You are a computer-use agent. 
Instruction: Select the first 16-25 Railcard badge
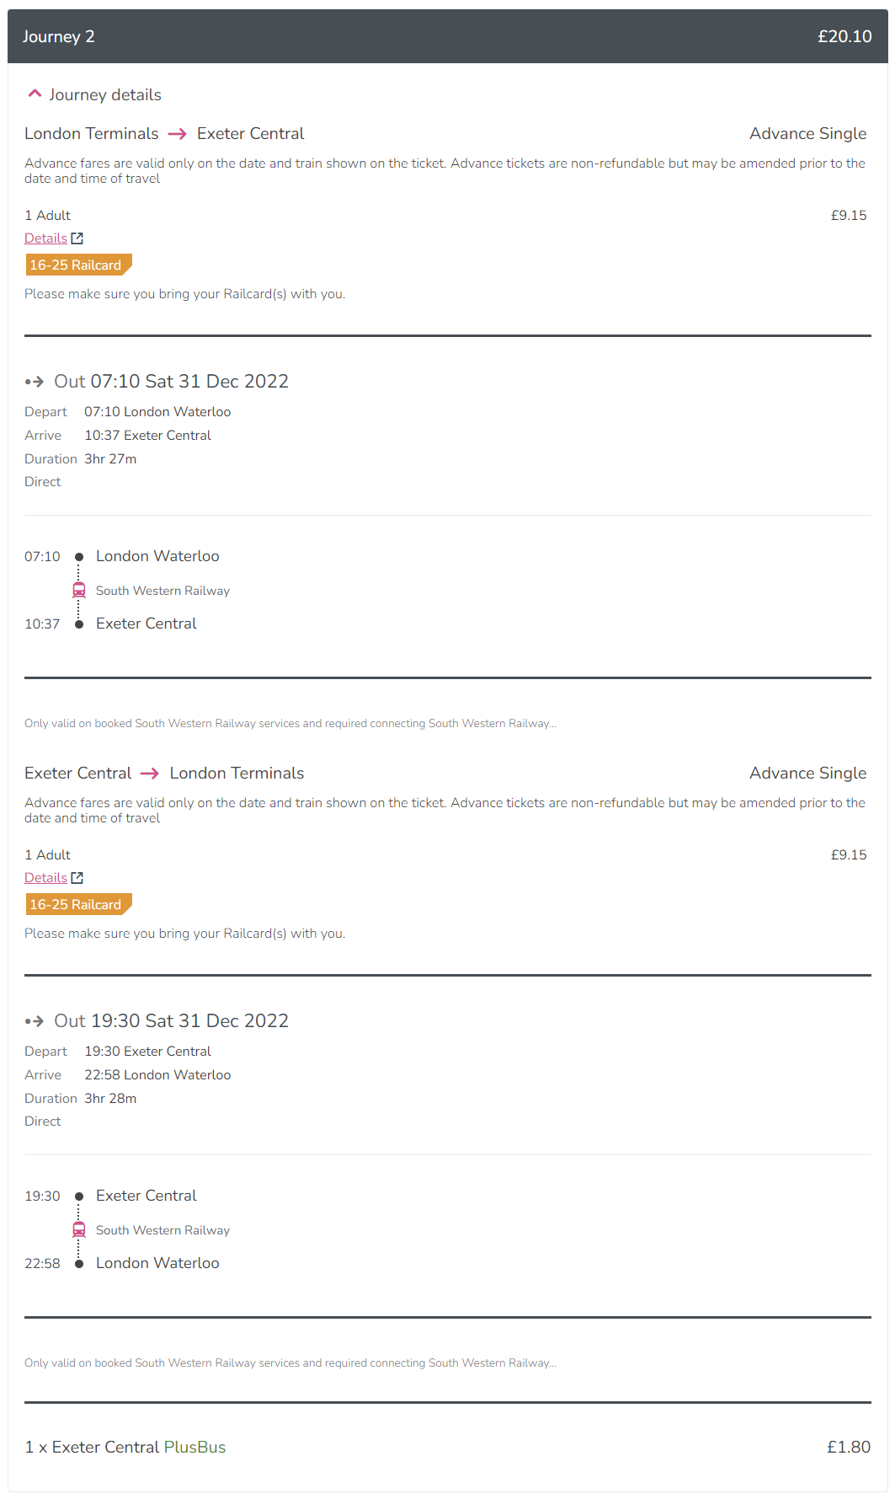click(x=79, y=265)
